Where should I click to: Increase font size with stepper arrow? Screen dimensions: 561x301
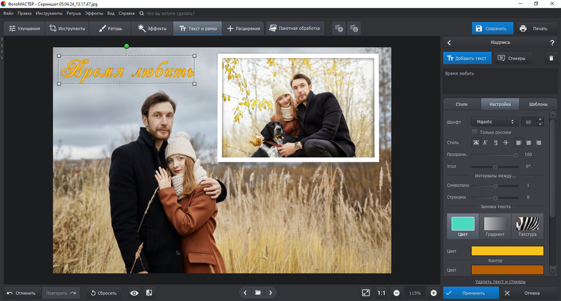tap(540, 119)
